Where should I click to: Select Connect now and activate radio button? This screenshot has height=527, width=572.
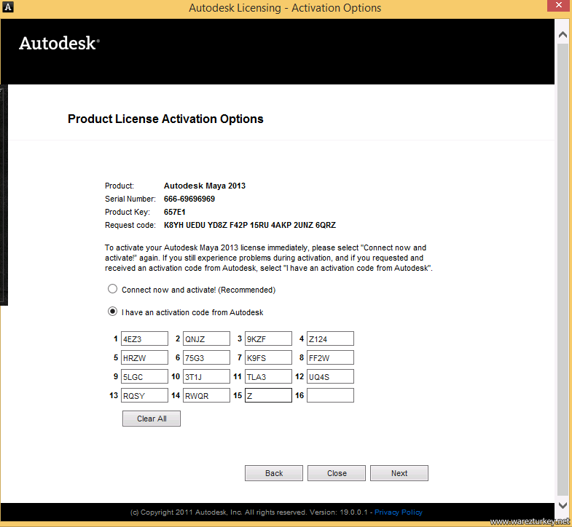click(x=112, y=289)
